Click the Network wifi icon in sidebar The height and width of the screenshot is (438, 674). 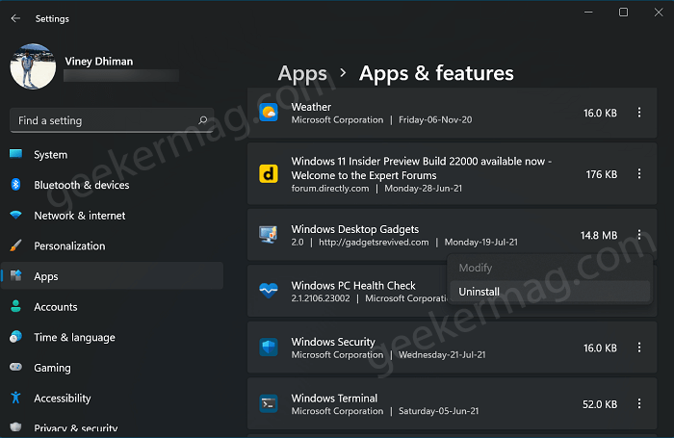[16, 215]
